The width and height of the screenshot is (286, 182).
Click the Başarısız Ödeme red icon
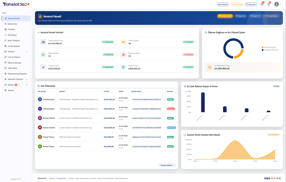point(123,55)
